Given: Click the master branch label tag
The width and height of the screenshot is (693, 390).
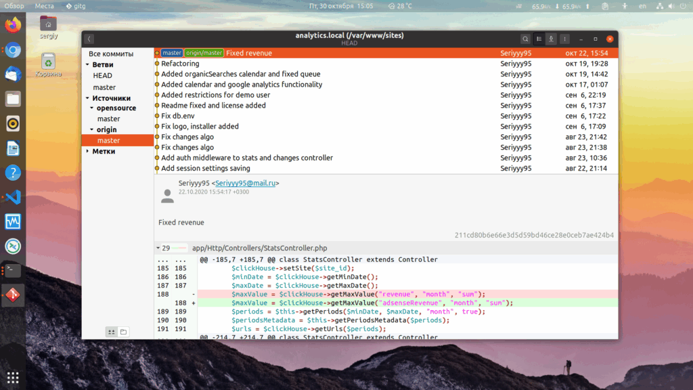Looking at the screenshot, I should point(172,53).
